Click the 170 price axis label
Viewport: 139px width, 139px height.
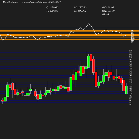(131, 72)
